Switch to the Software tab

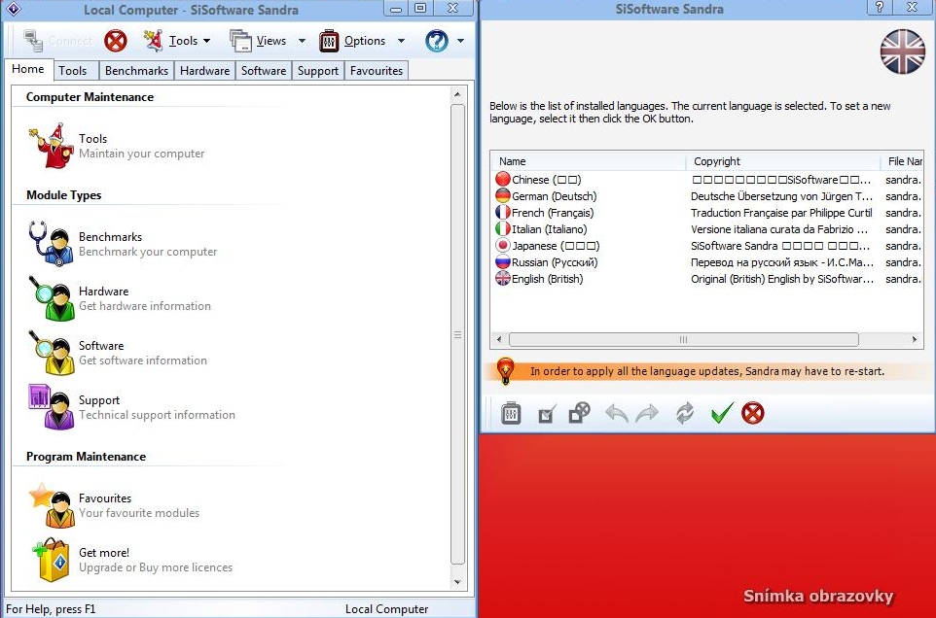[264, 70]
